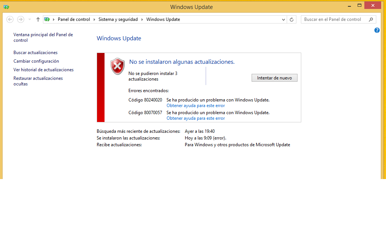The width and height of the screenshot is (386, 235).
Task: Select Windows Update breadcrumb
Action: 163,19
